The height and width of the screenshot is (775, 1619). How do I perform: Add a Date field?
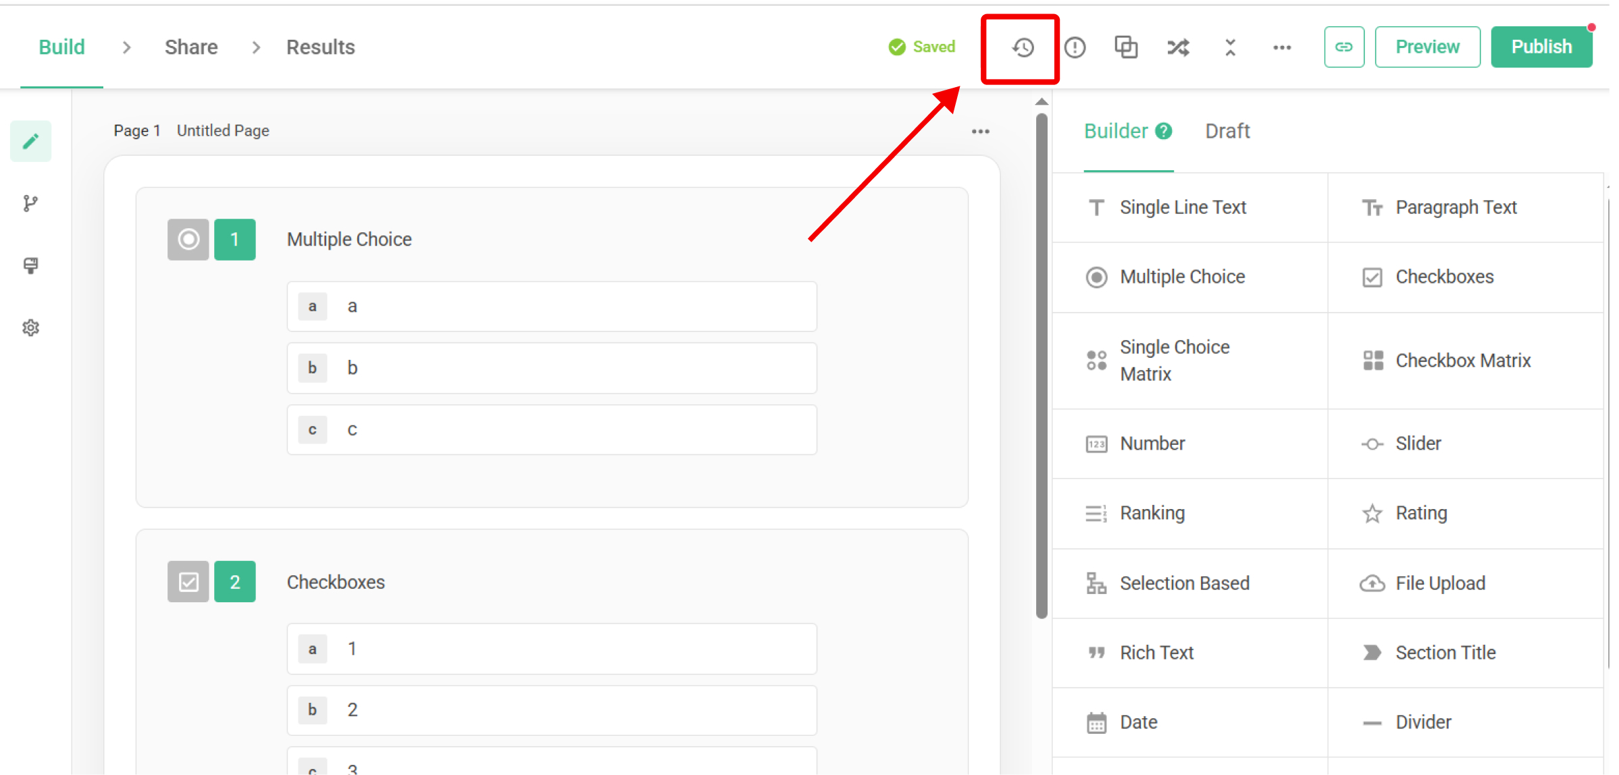pyautogui.click(x=1190, y=722)
